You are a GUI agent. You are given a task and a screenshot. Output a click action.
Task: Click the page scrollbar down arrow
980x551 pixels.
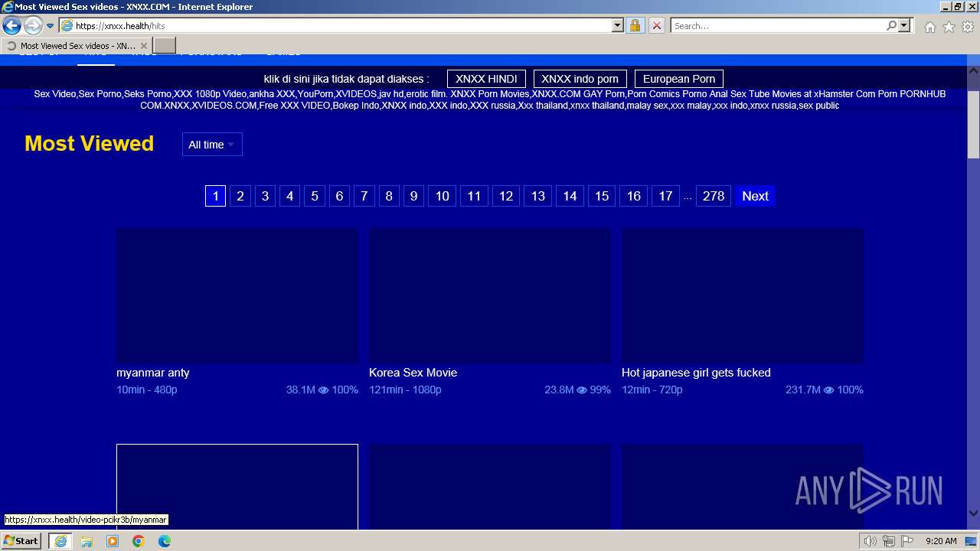coord(973,514)
